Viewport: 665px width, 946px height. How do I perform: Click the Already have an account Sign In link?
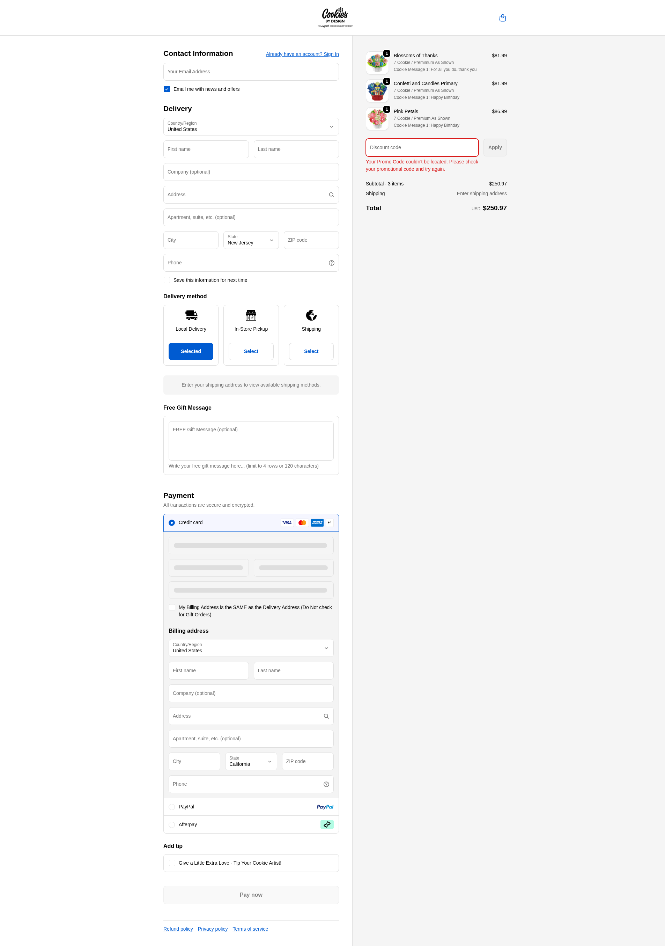click(302, 54)
